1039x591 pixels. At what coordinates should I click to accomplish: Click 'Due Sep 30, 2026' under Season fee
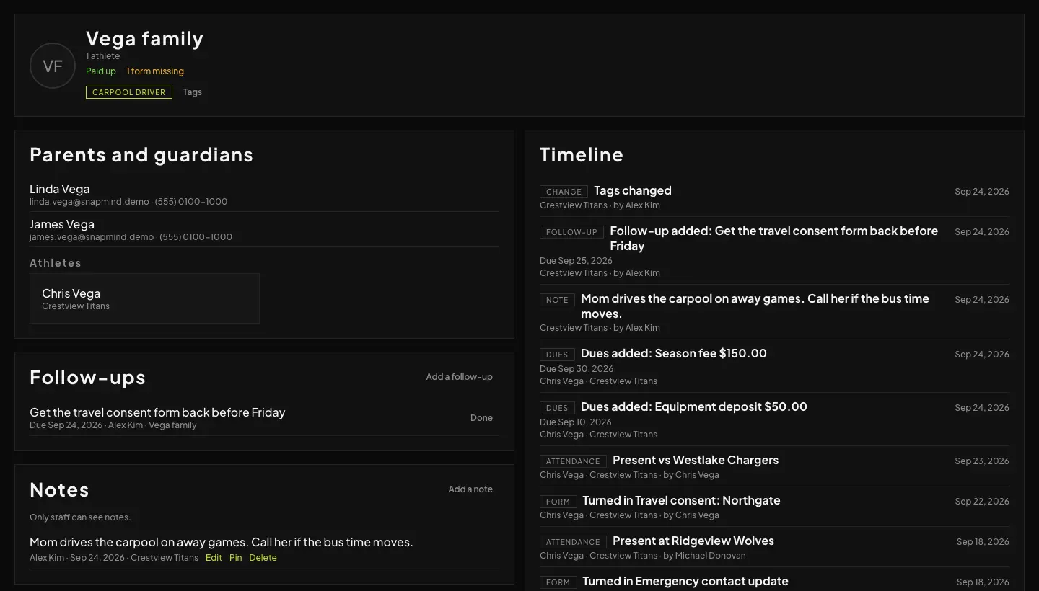tap(577, 369)
